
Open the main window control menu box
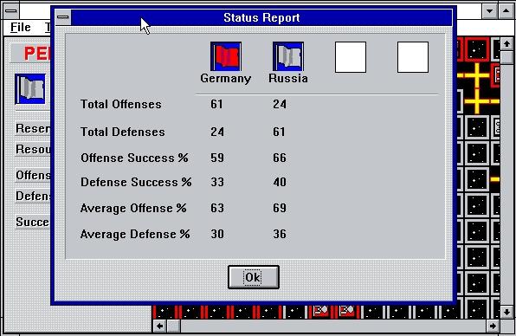click(x=11, y=10)
